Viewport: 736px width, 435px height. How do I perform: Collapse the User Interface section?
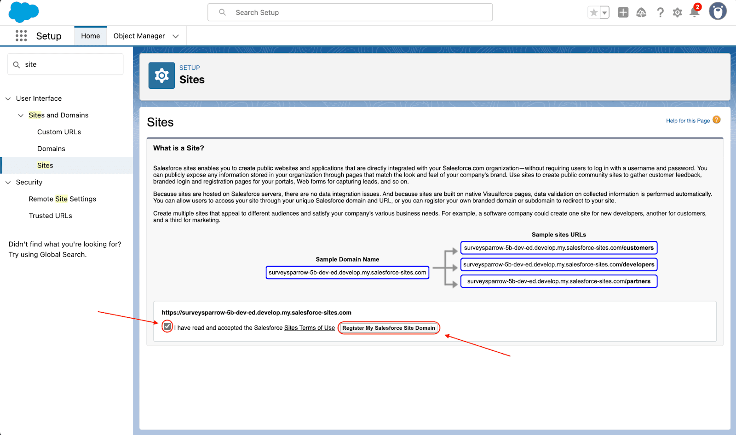point(8,98)
